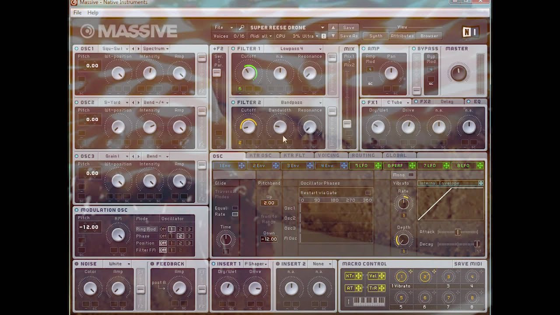Image resolution: width=560 pixels, height=315 pixels.
Task: Click the KTr macro cross handle
Action: pyautogui.click(x=359, y=276)
